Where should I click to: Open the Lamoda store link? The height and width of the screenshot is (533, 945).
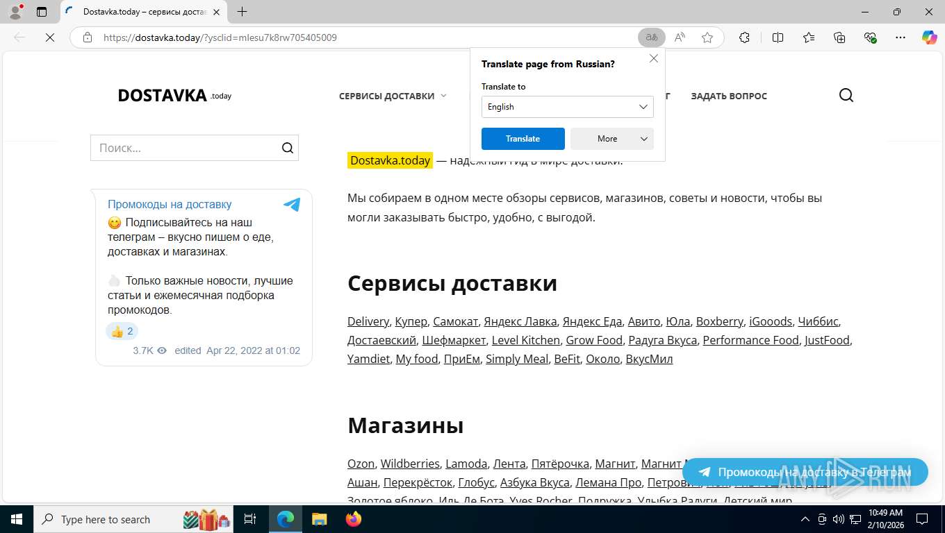tap(466, 464)
